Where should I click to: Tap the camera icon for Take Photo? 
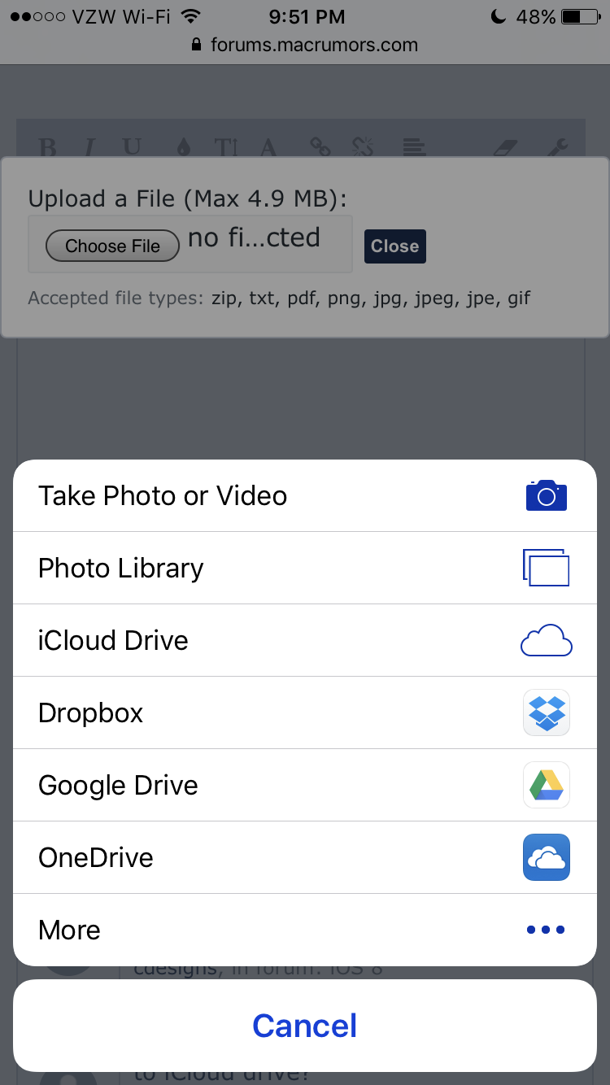[x=546, y=495]
